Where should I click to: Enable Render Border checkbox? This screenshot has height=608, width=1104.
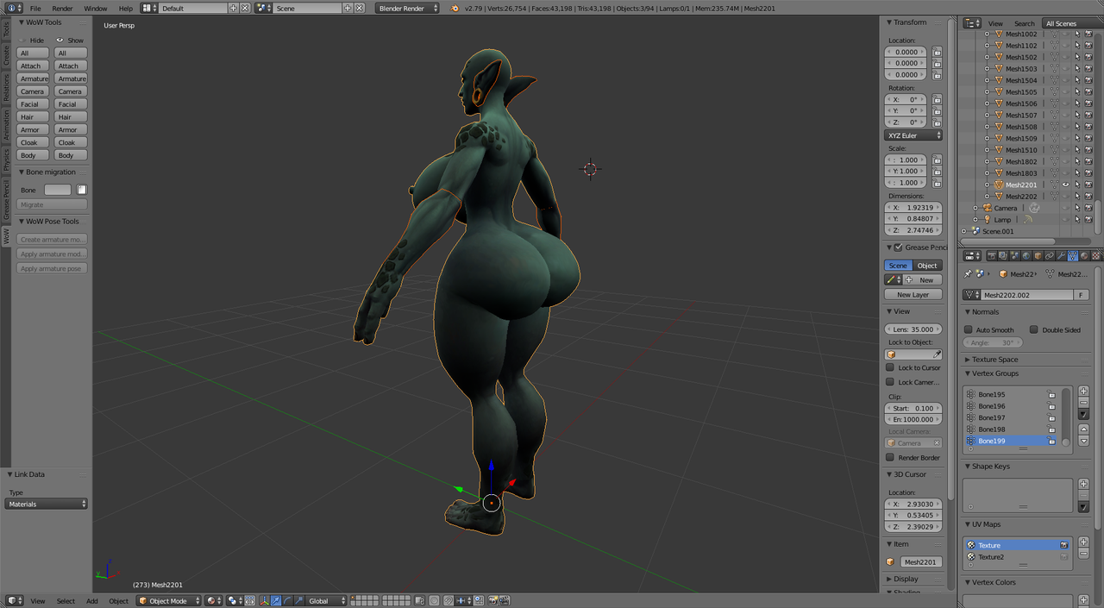tap(890, 457)
